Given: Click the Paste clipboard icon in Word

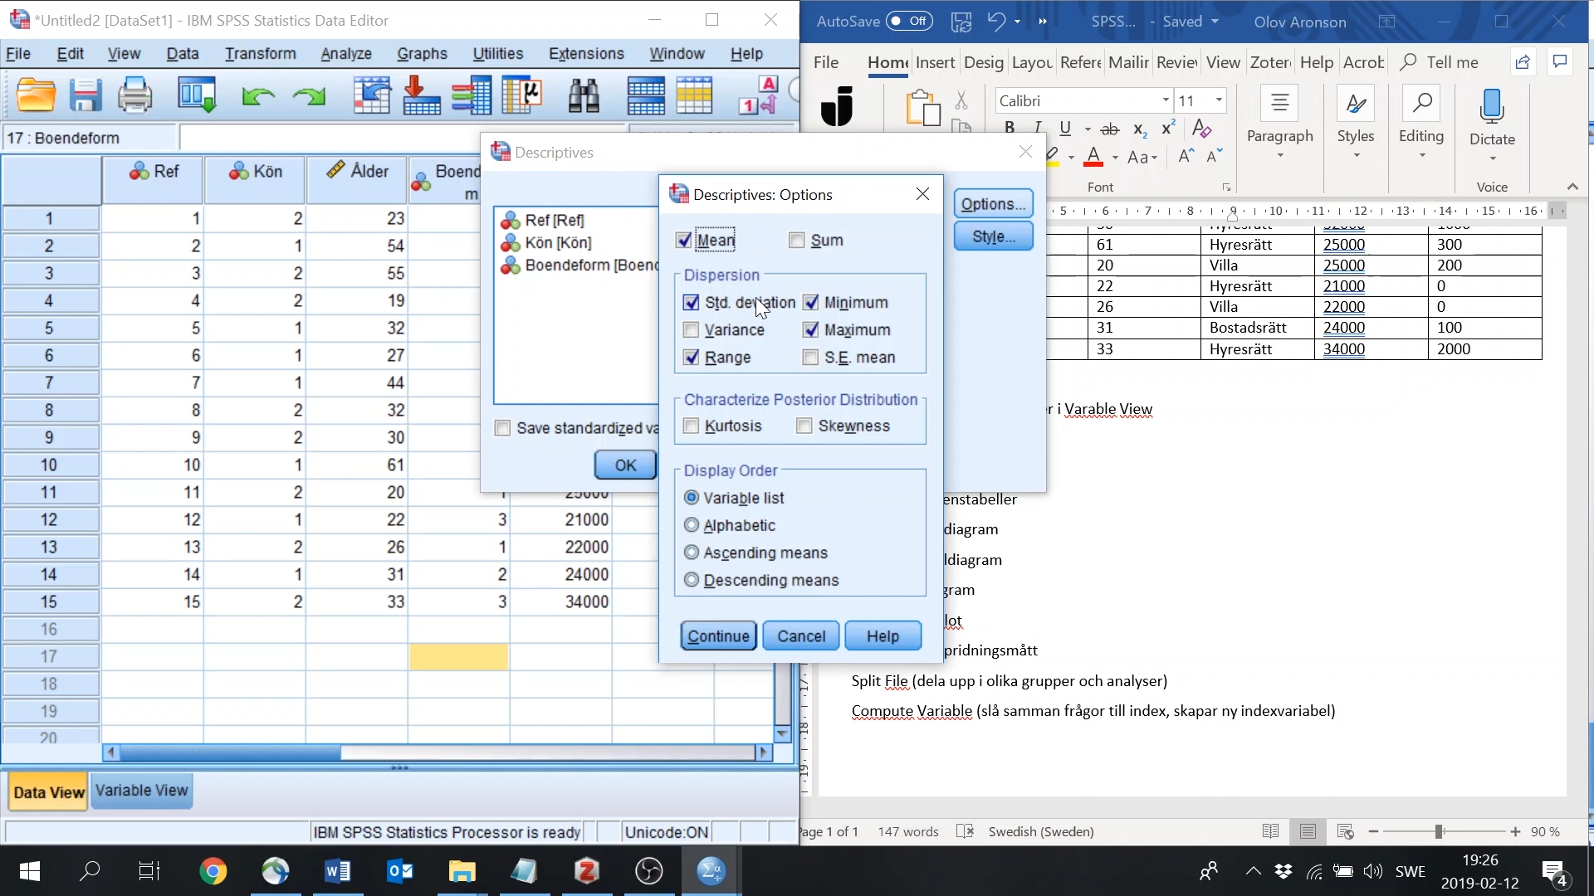Looking at the screenshot, I should (922, 107).
